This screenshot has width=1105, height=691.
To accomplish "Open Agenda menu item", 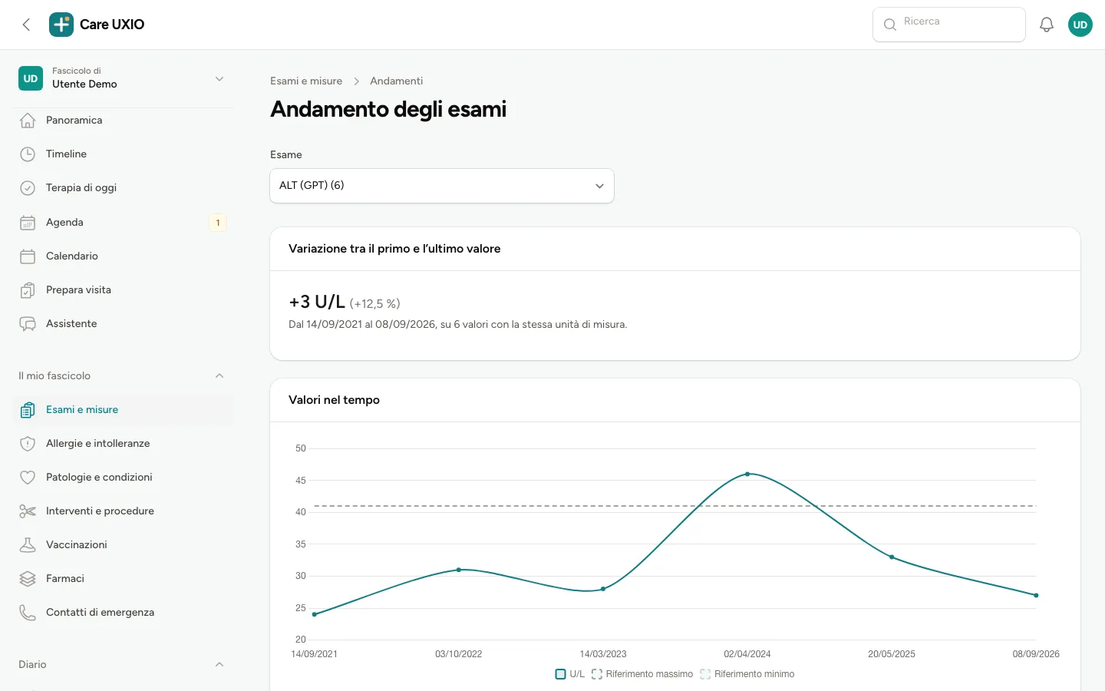I will (123, 223).
